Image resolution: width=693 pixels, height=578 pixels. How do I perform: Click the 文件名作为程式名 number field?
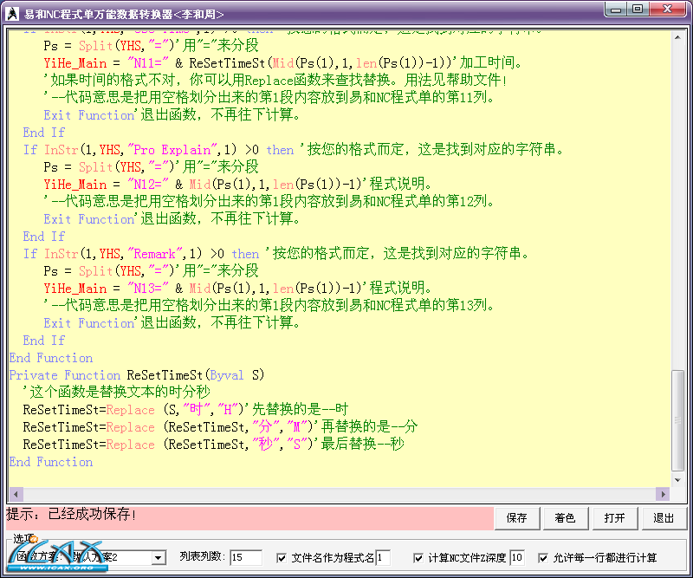click(x=383, y=558)
